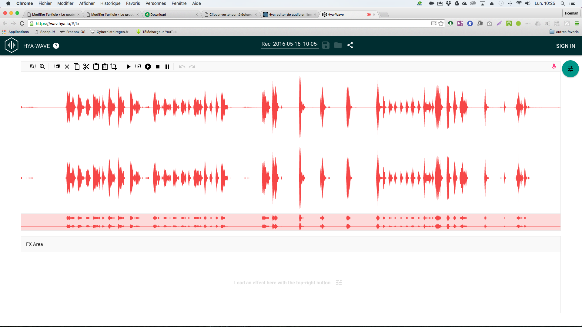Image resolution: width=582 pixels, height=327 pixels.
Task: Click the select all icon
Action: 57,67
